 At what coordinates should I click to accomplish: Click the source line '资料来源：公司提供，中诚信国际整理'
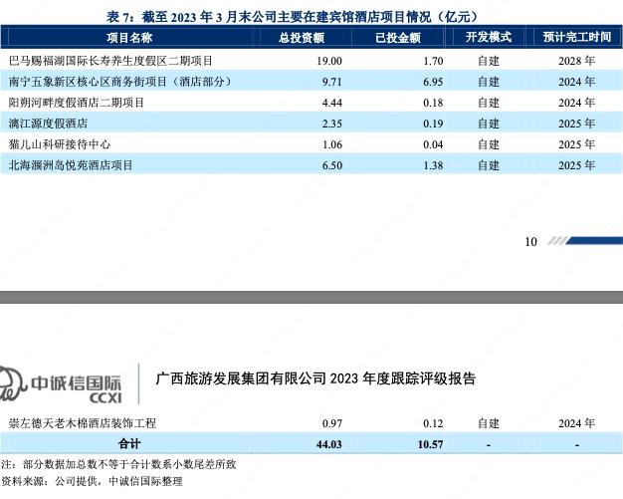pyautogui.click(x=92, y=481)
